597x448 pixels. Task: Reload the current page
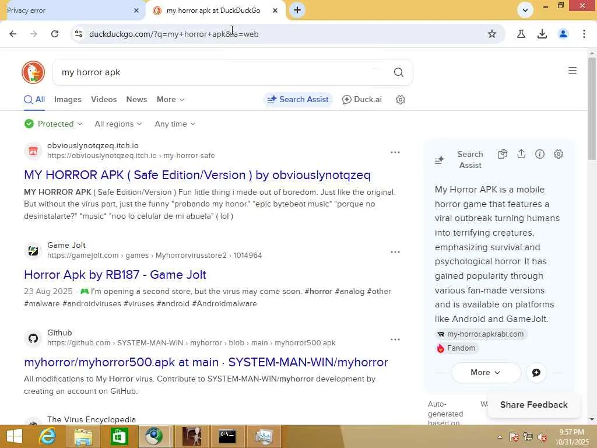55,34
